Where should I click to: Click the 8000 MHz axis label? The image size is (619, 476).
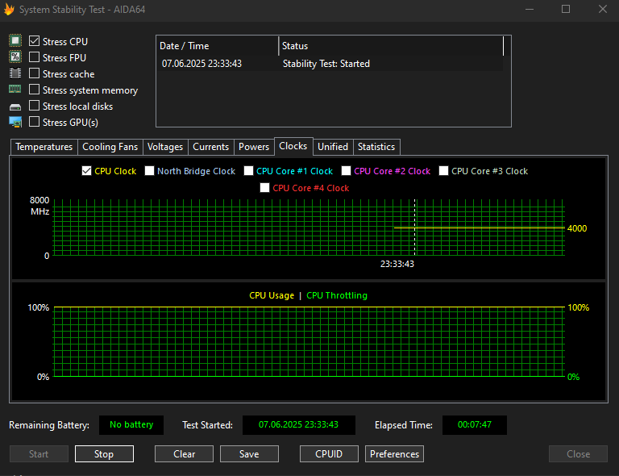(39, 206)
